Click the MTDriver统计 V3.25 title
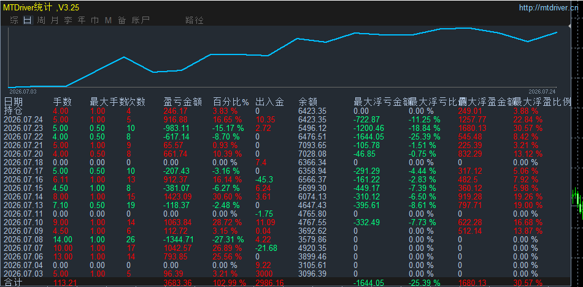The width and height of the screenshot is (583, 287). tap(41, 7)
